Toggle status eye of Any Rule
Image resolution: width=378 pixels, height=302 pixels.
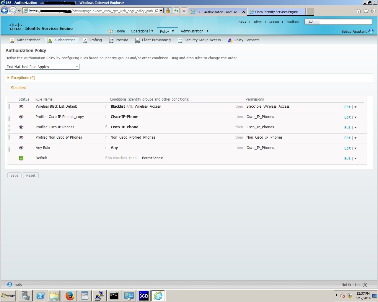(x=21, y=148)
